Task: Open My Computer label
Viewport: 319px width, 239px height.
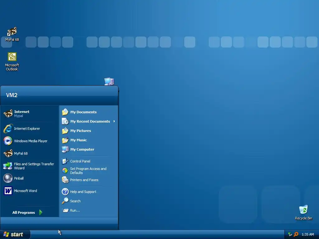Action: pos(82,149)
